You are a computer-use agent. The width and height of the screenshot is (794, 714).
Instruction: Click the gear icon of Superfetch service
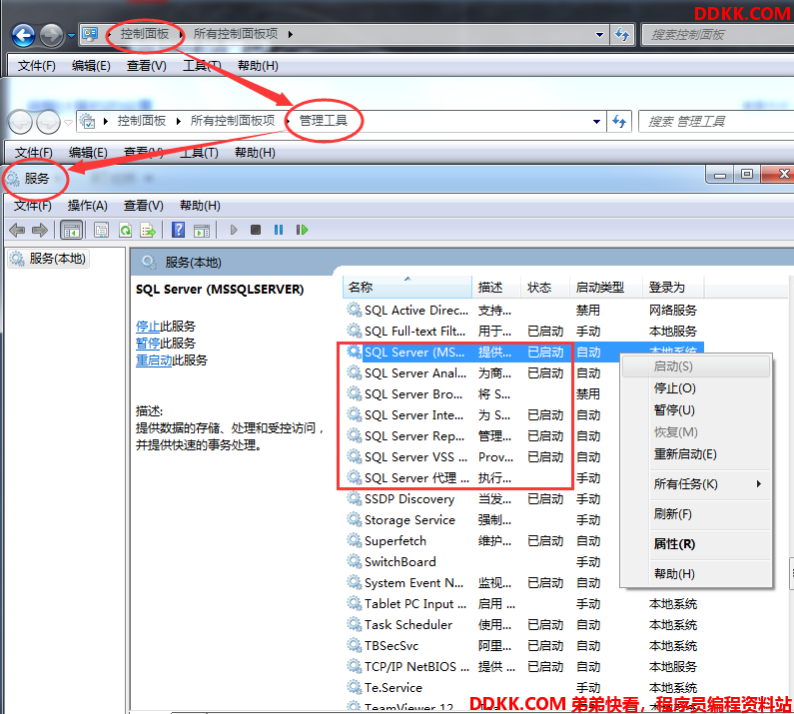click(354, 540)
